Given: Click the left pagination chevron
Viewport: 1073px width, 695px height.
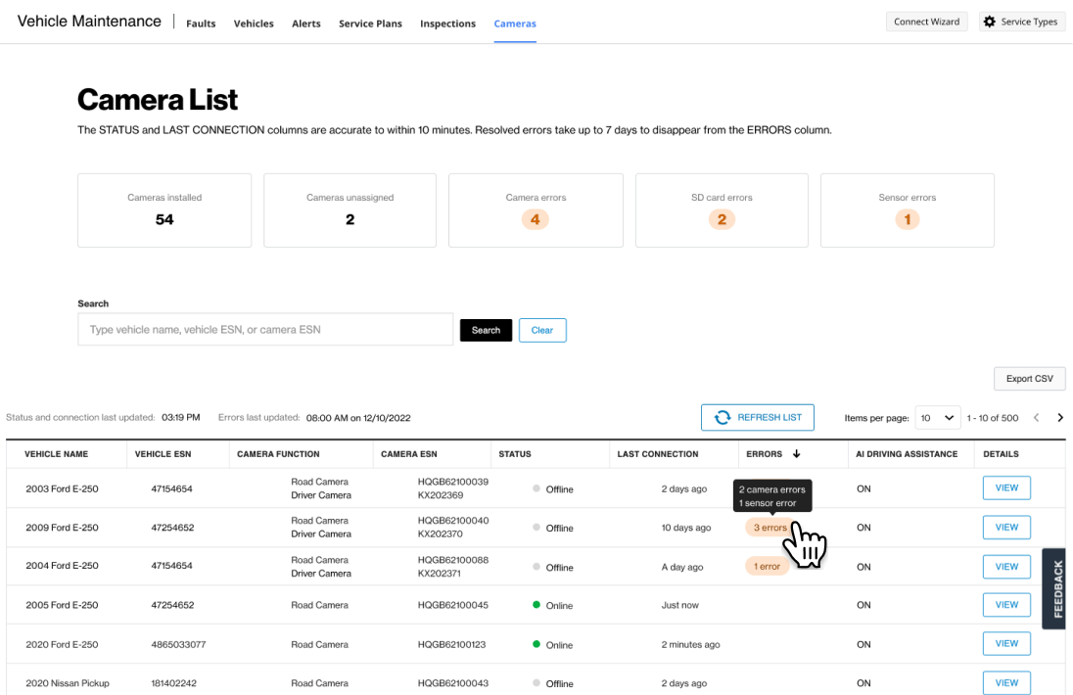Looking at the screenshot, I should [1036, 417].
